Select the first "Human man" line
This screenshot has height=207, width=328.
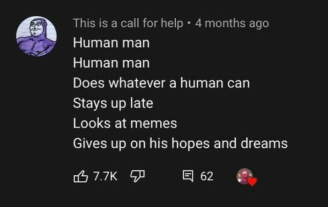112,43
